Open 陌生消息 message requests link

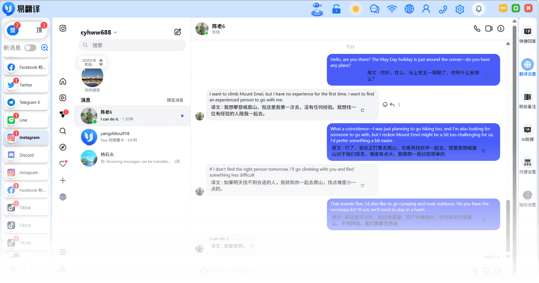[175, 100]
